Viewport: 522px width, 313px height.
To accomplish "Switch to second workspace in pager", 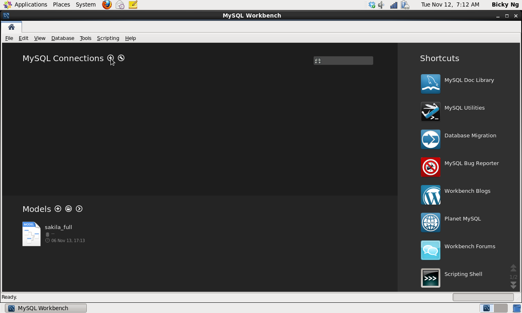I will click(501, 308).
